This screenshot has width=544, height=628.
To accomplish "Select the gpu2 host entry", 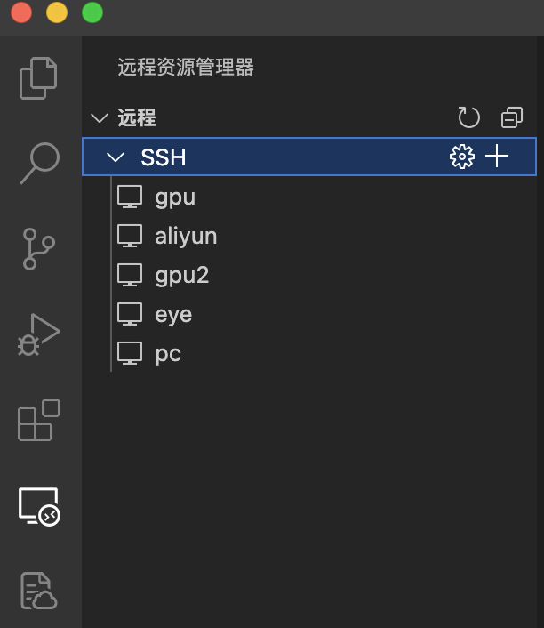I will tap(309, 276).
